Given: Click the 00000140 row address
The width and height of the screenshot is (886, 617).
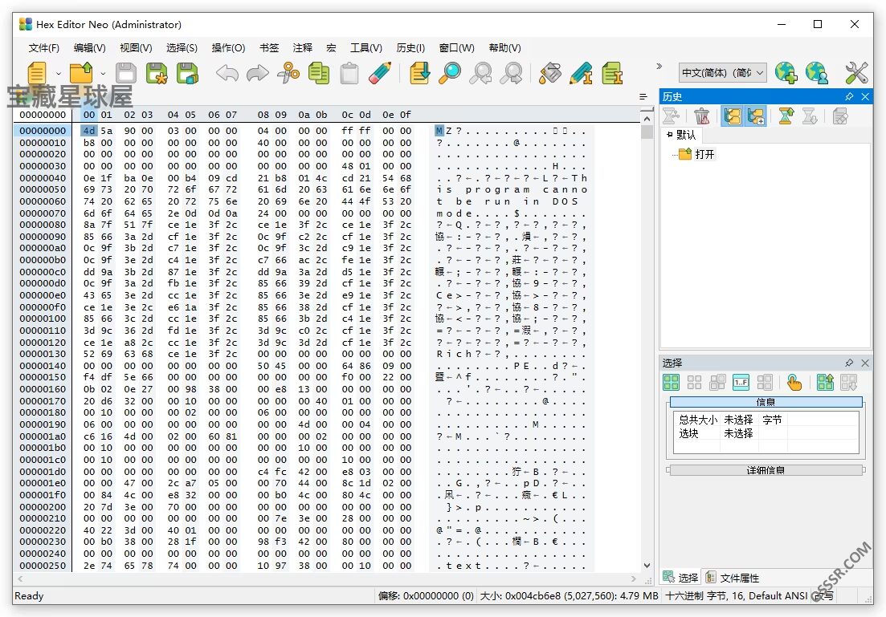Looking at the screenshot, I should [43, 366].
